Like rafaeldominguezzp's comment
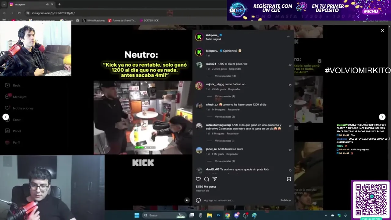 [x=290, y=126]
